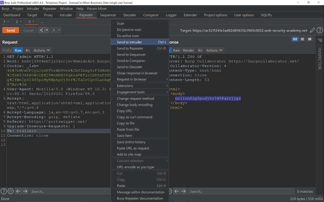Select Save item from context menu

coord(140,135)
